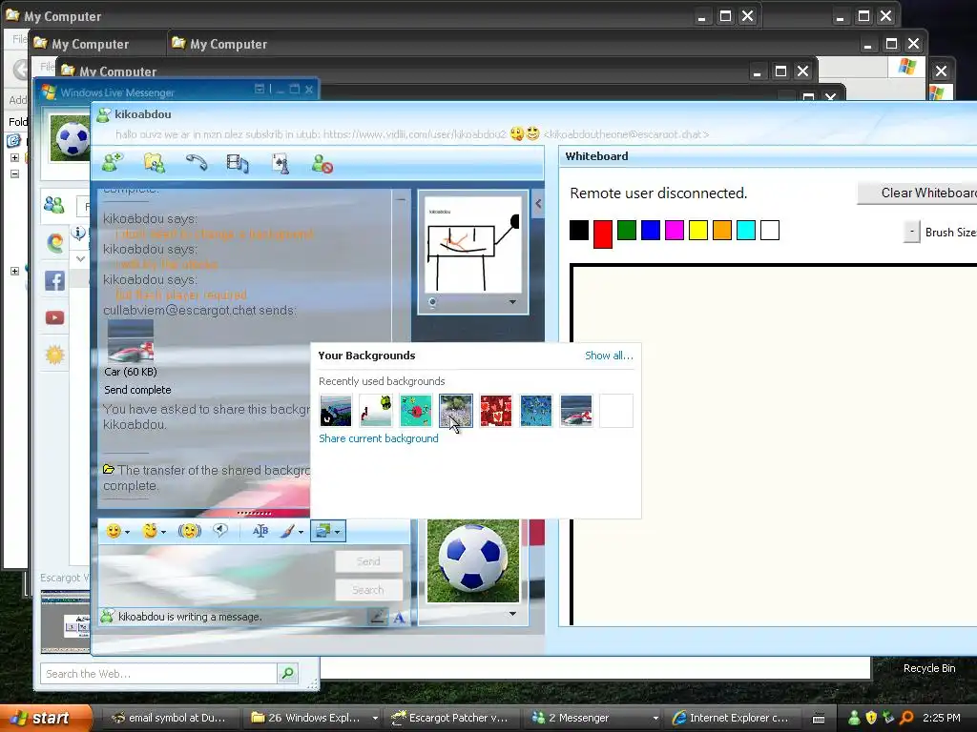Open the Recycle Bin on desktop
This screenshot has width=977, height=732.
[x=929, y=668]
